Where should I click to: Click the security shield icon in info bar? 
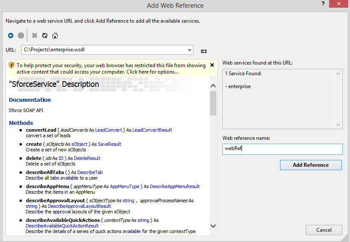click(12, 65)
